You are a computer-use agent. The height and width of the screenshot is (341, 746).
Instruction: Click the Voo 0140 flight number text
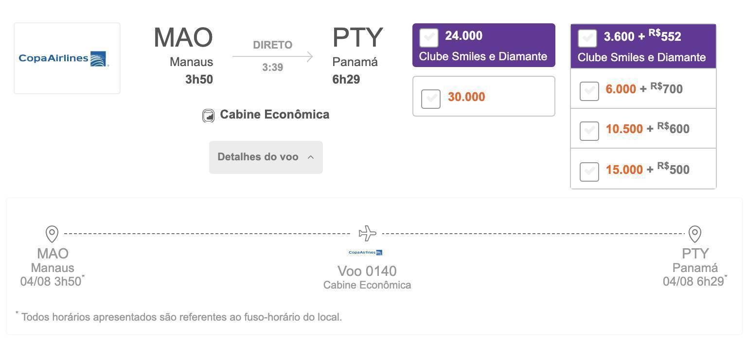[x=367, y=271]
